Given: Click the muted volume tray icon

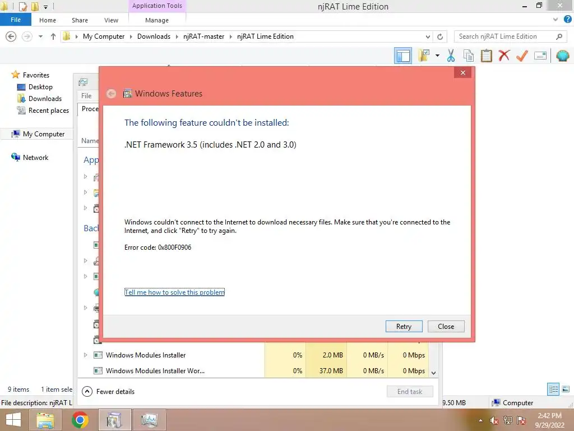Looking at the screenshot, I should pos(494,420).
